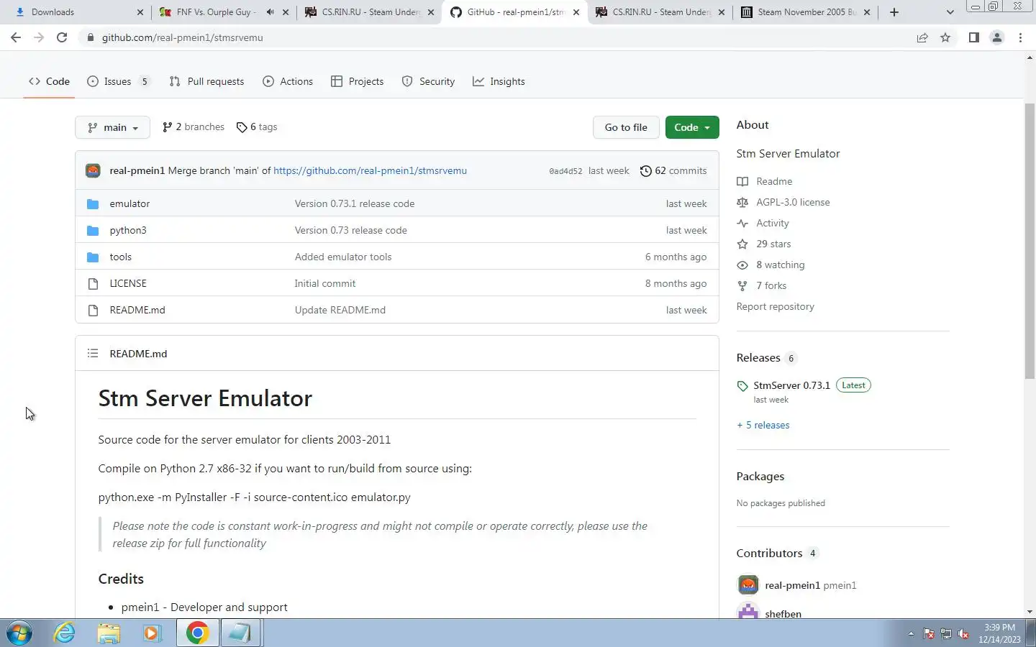Toggle the README table of contents icon
This screenshot has width=1036, height=647.
tap(93, 353)
